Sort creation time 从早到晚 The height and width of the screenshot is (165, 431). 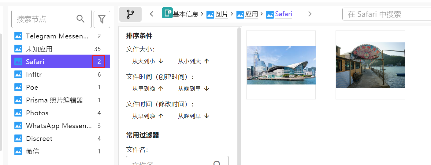click(148, 89)
